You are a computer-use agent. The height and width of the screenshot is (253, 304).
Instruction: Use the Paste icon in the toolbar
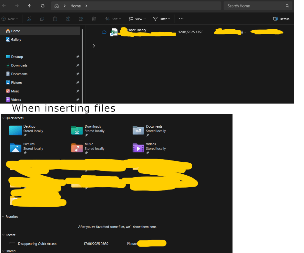(55, 19)
